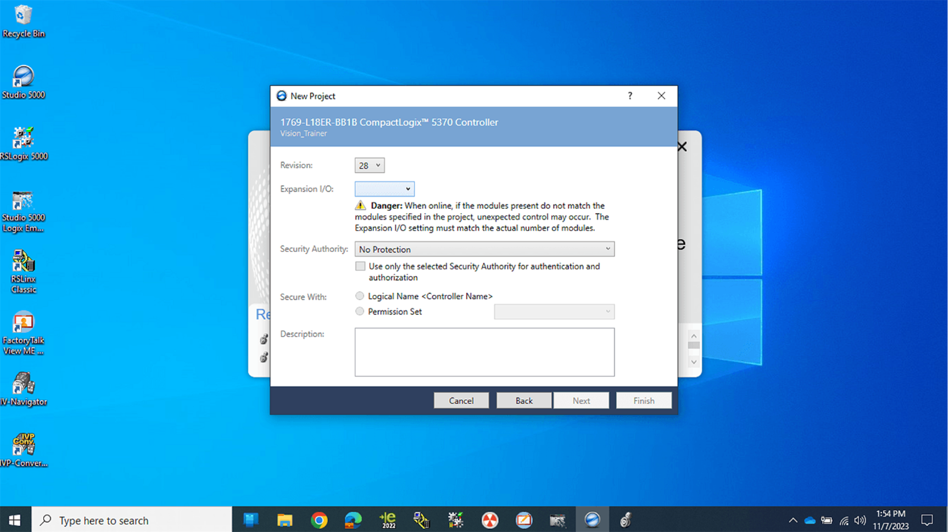Click the help question mark icon
Screen dimensions: 948x532
pyautogui.click(x=630, y=96)
